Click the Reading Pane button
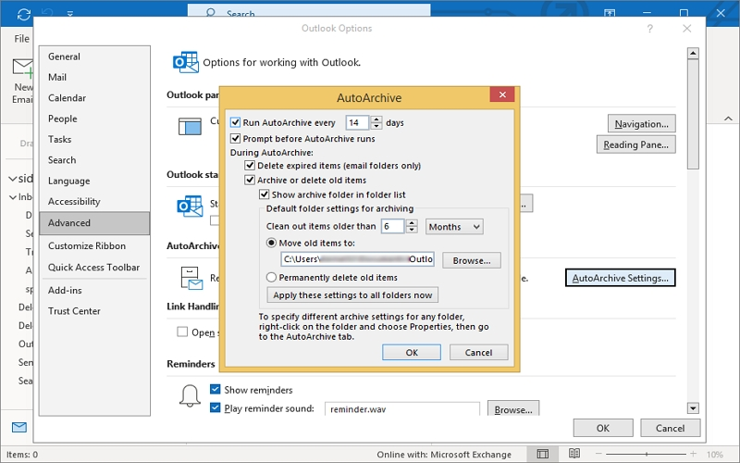 click(x=635, y=144)
